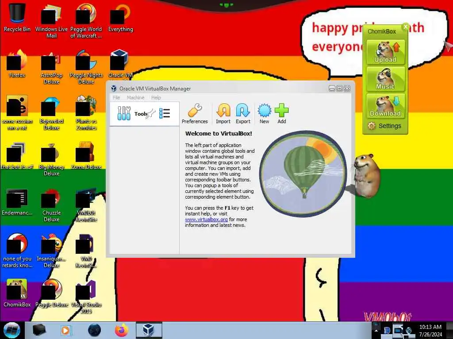
Task: Open Settings in the ChomikBox widget
Action: click(384, 126)
